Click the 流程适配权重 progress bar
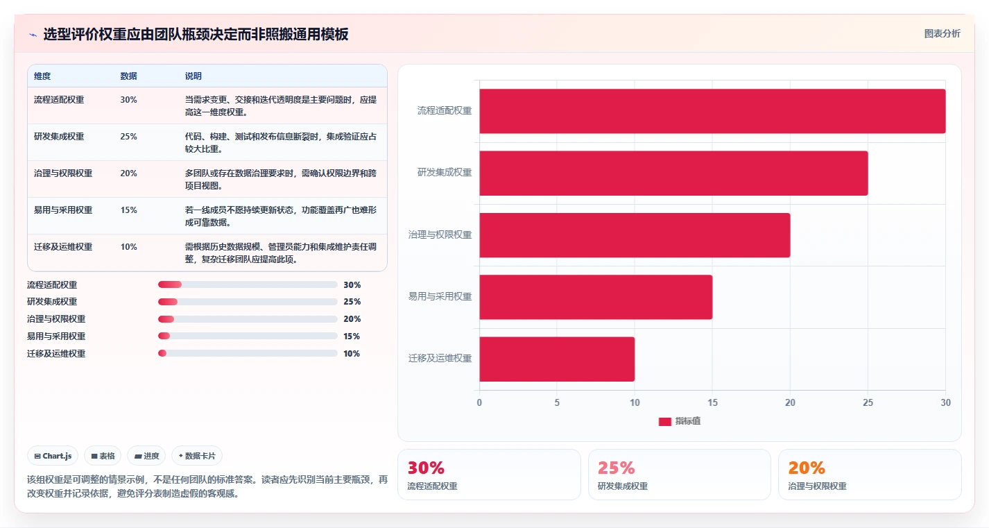The image size is (989, 528). click(x=248, y=284)
